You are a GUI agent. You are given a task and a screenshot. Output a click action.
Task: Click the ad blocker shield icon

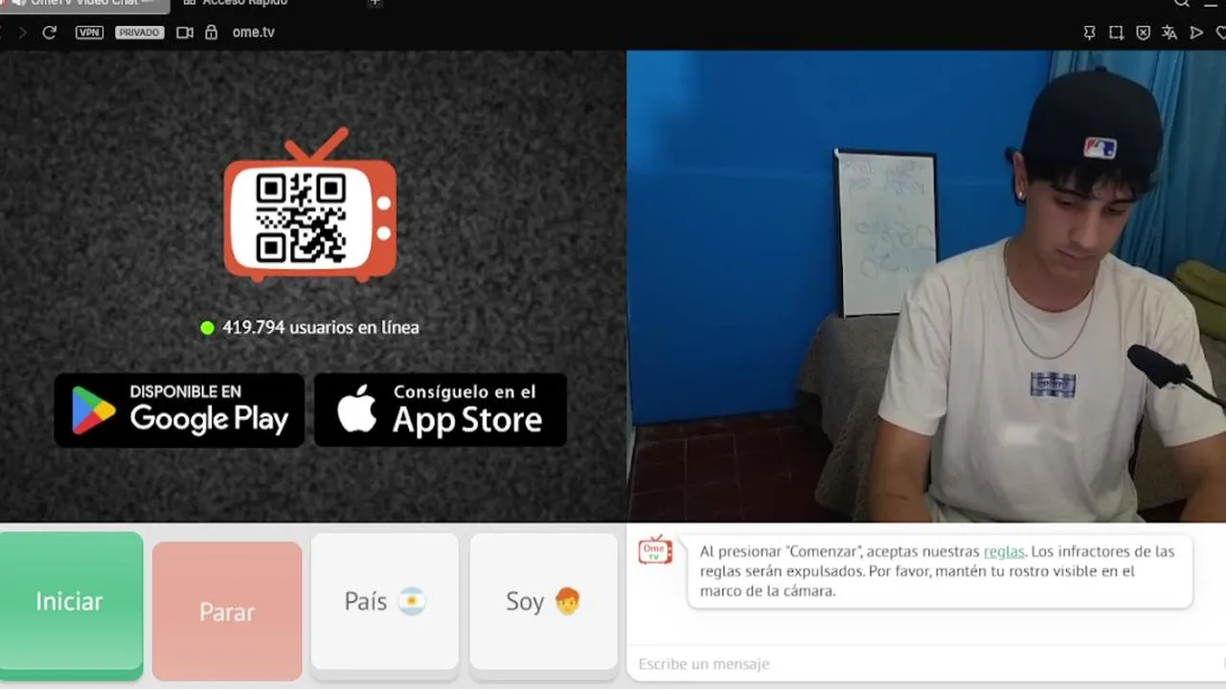[x=1143, y=33]
